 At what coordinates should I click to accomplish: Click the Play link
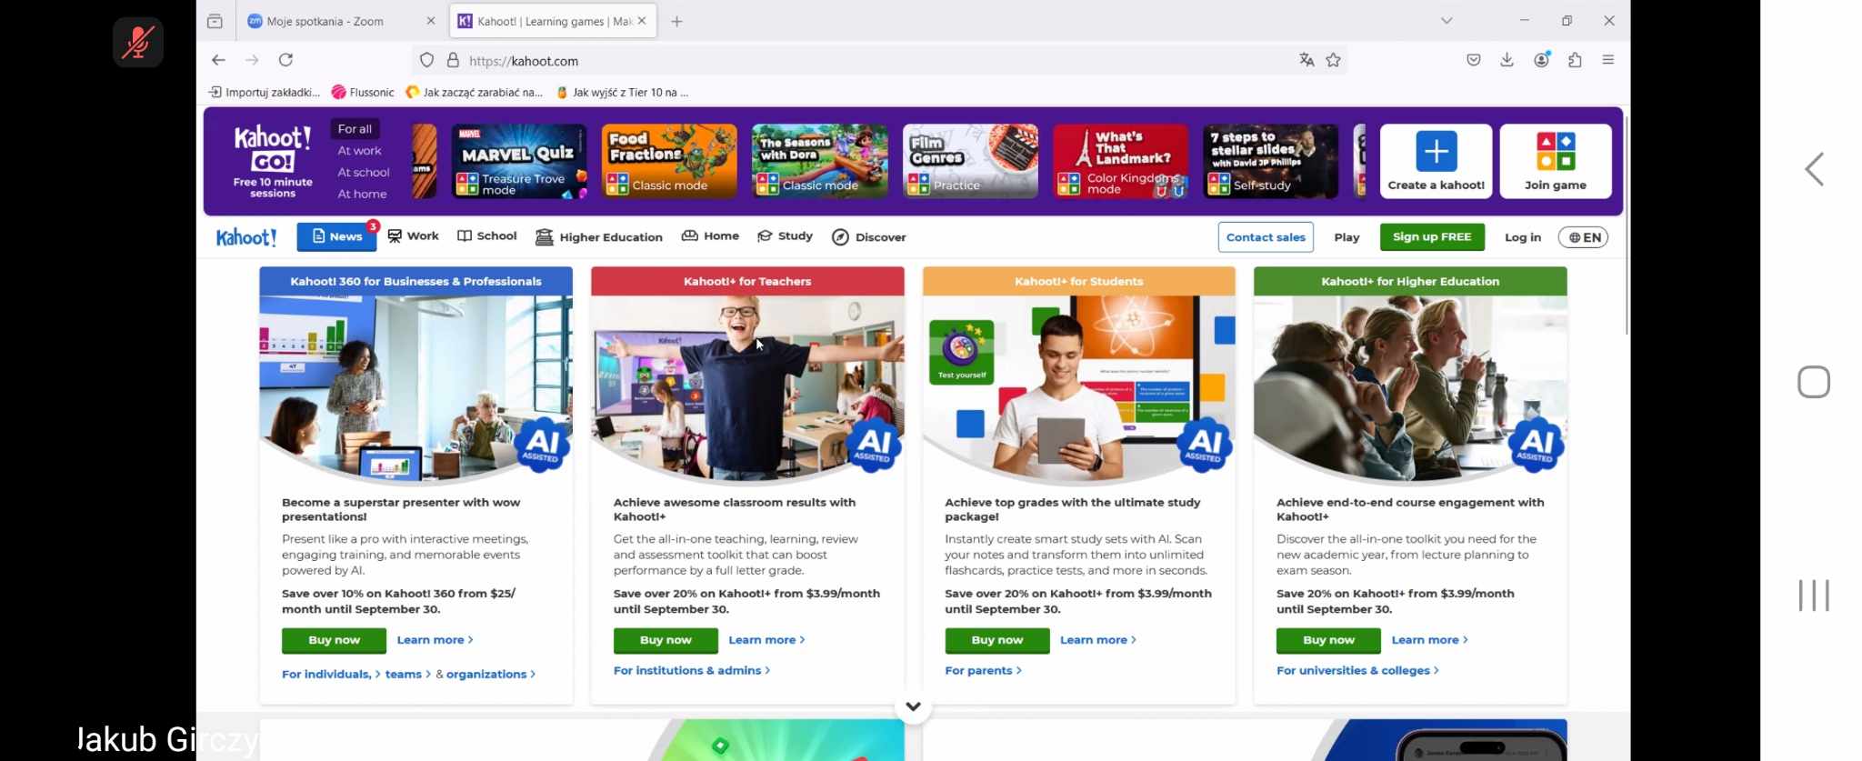pyautogui.click(x=1346, y=237)
